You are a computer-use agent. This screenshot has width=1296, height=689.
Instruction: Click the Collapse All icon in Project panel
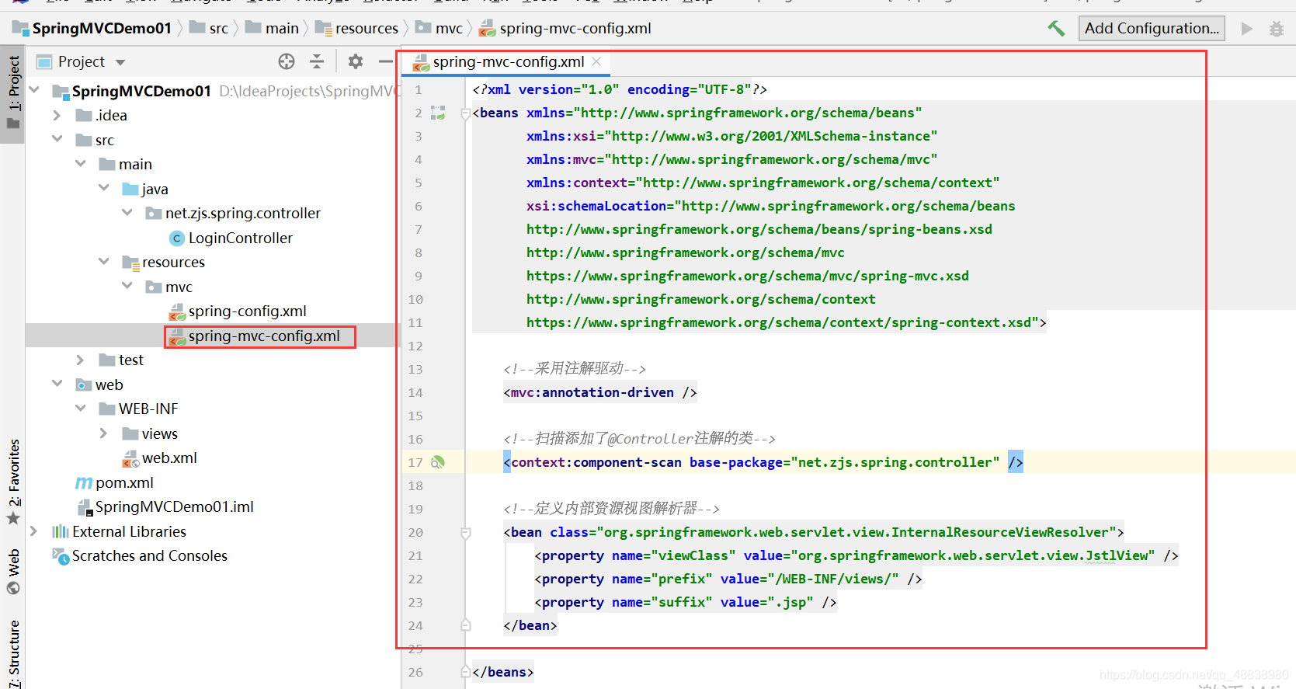pos(317,61)
